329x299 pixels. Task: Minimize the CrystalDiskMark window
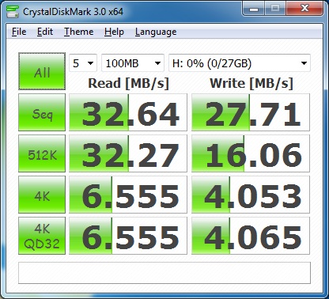point(254,9)
